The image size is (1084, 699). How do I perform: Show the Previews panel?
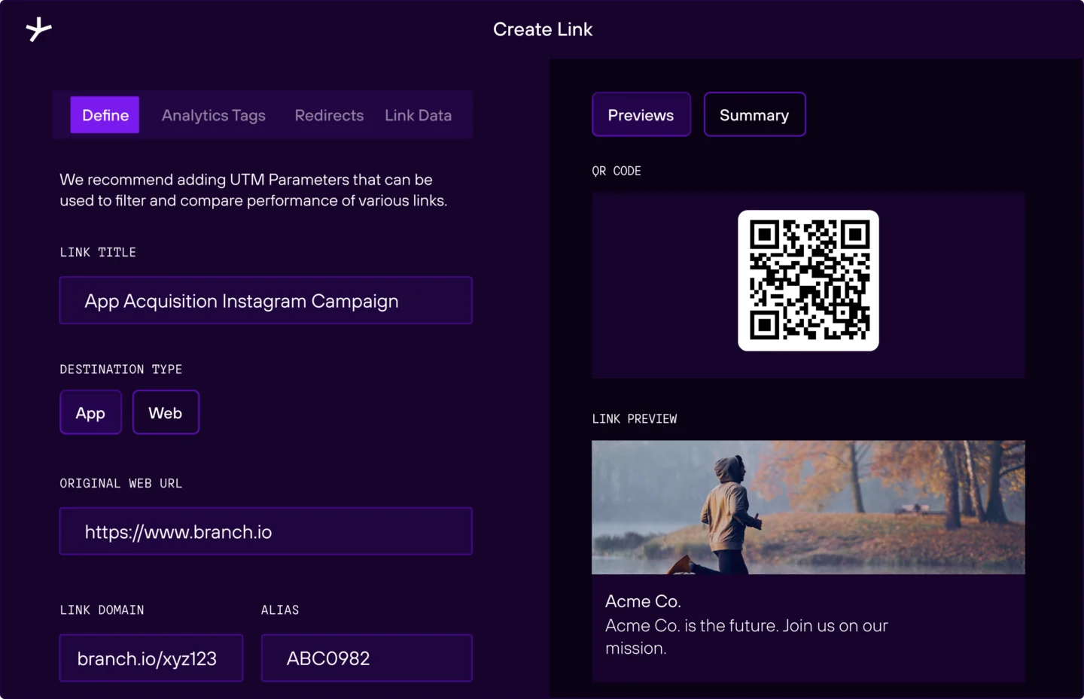pos(641,115)
